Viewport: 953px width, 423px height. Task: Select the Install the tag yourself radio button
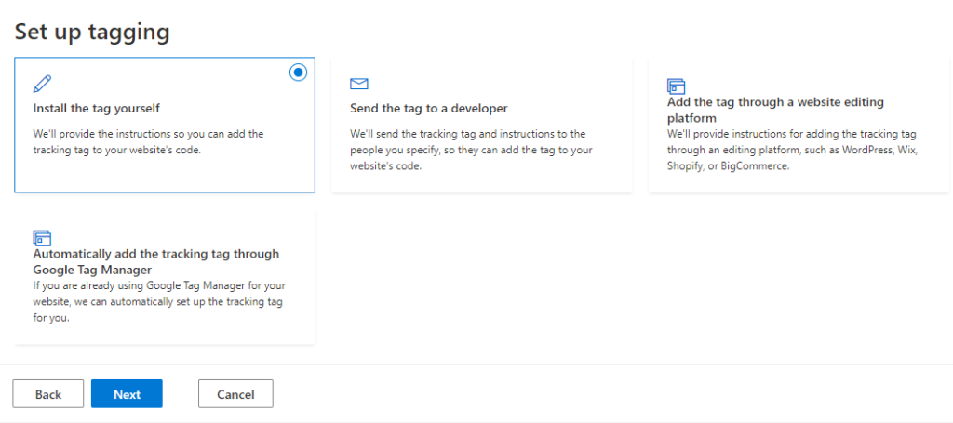[298, 73]
